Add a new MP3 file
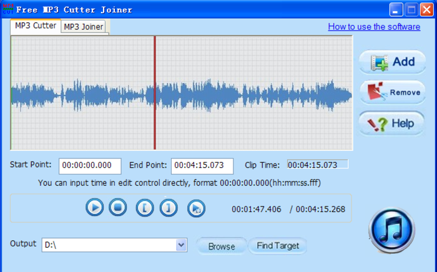Image resolution: width=437 pixels, height=272 pixels. [392, 62]
